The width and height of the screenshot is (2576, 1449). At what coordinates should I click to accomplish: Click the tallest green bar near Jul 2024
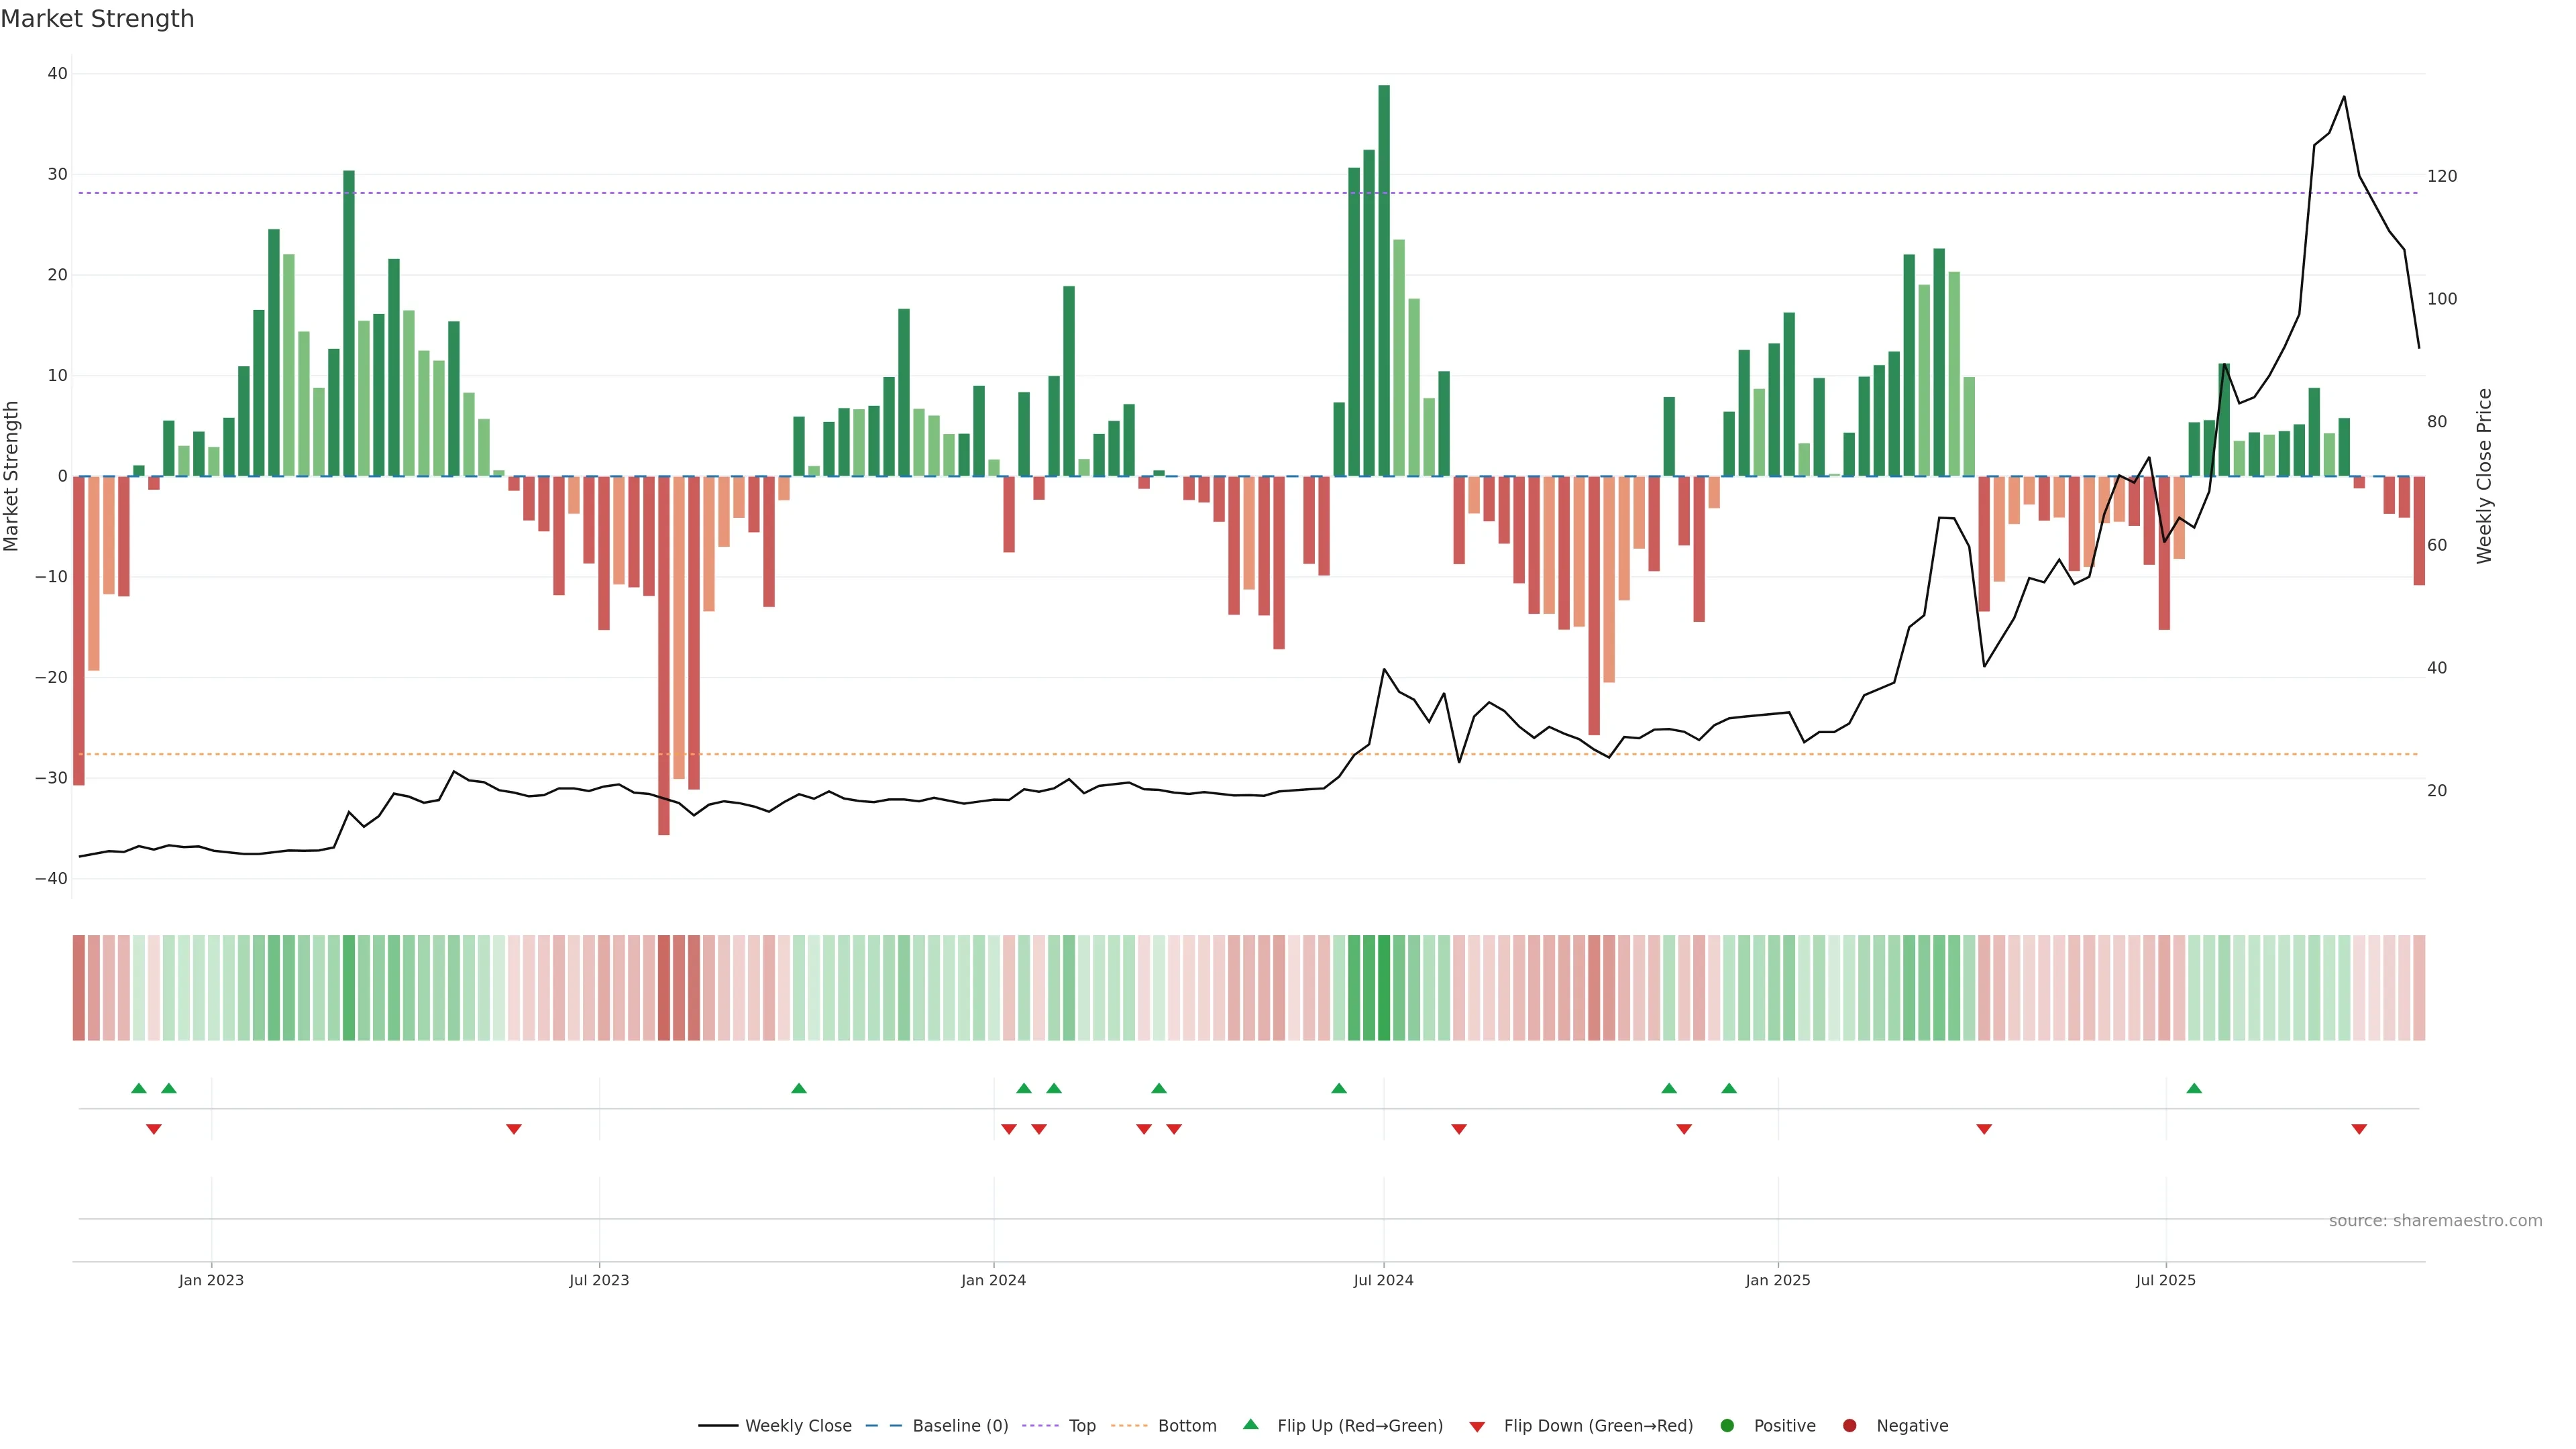[1384, 280]
